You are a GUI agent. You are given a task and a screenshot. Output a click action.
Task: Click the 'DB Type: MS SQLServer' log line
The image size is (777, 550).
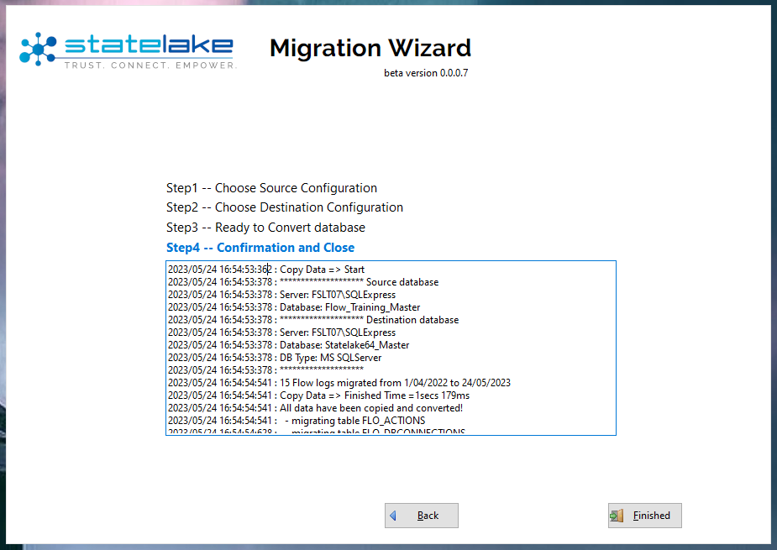click(x=275, y=358)
